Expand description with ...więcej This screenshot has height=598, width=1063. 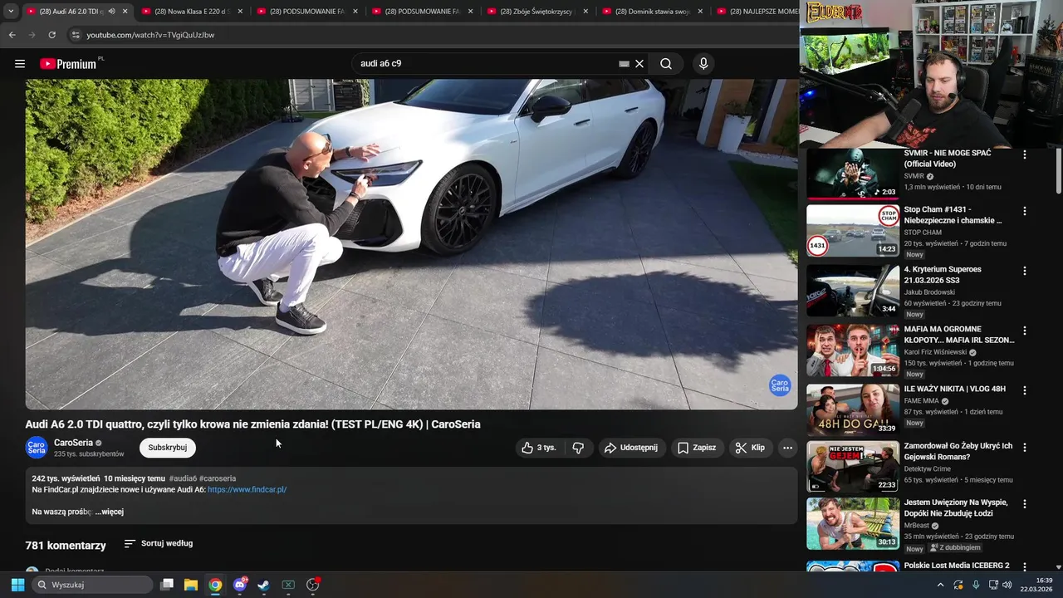point(109,512)
